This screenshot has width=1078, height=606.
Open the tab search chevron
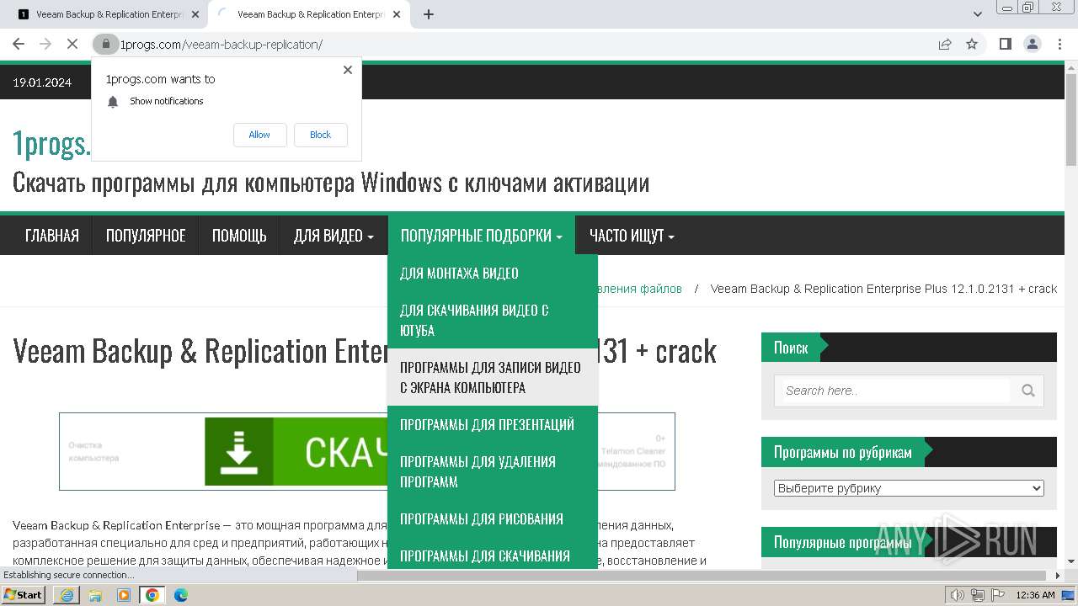click(978, 14)
